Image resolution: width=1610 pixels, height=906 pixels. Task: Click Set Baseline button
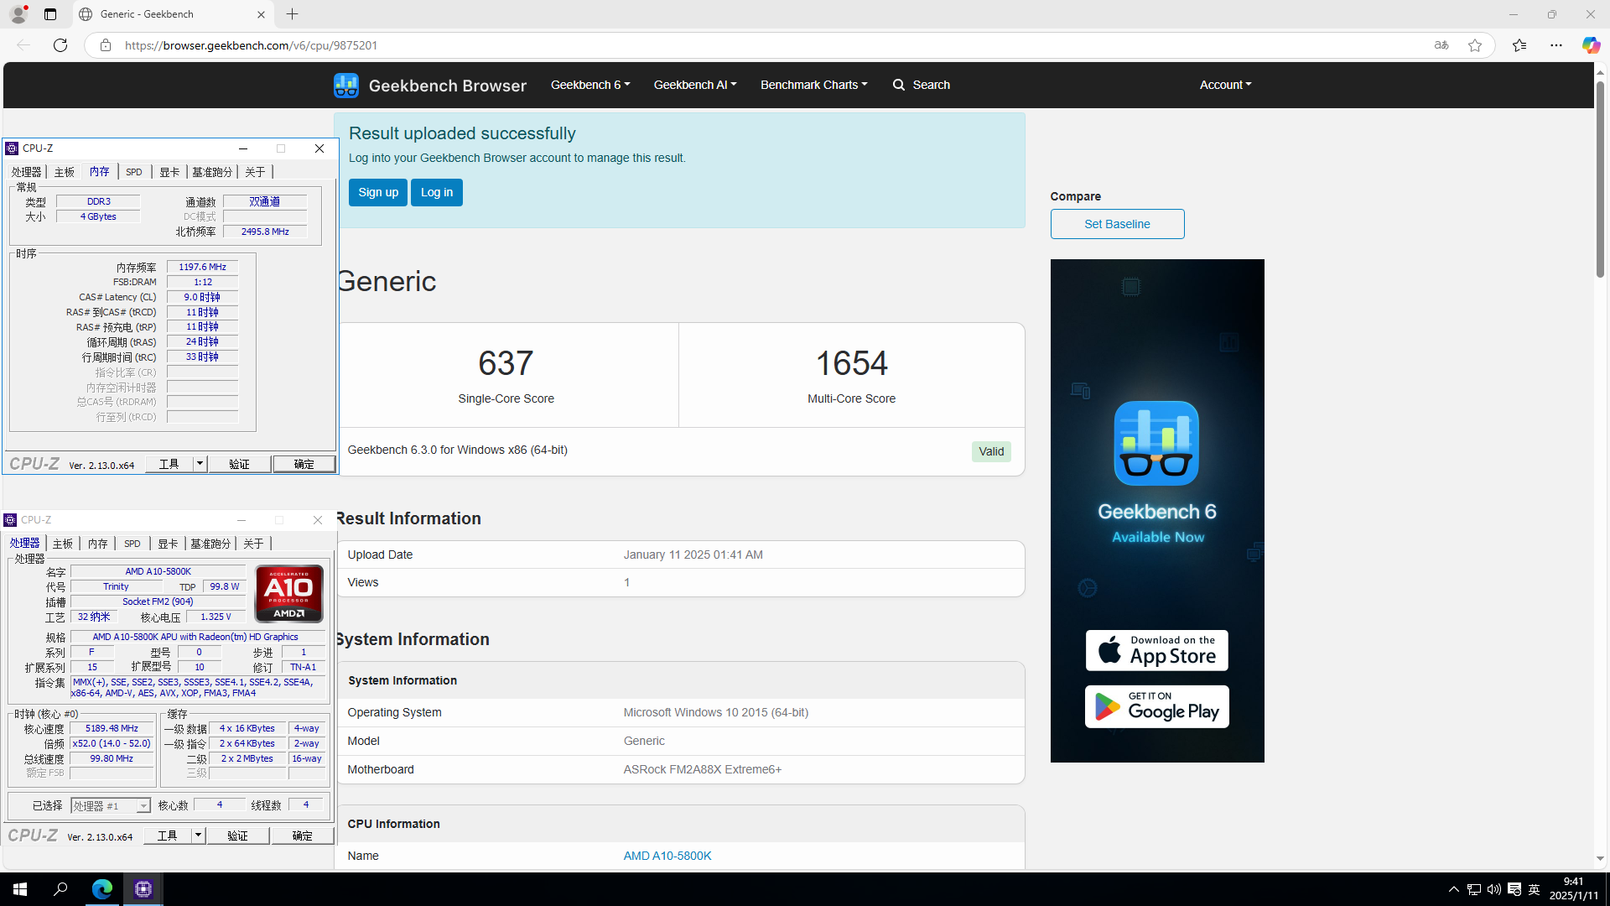(1117, 224)
